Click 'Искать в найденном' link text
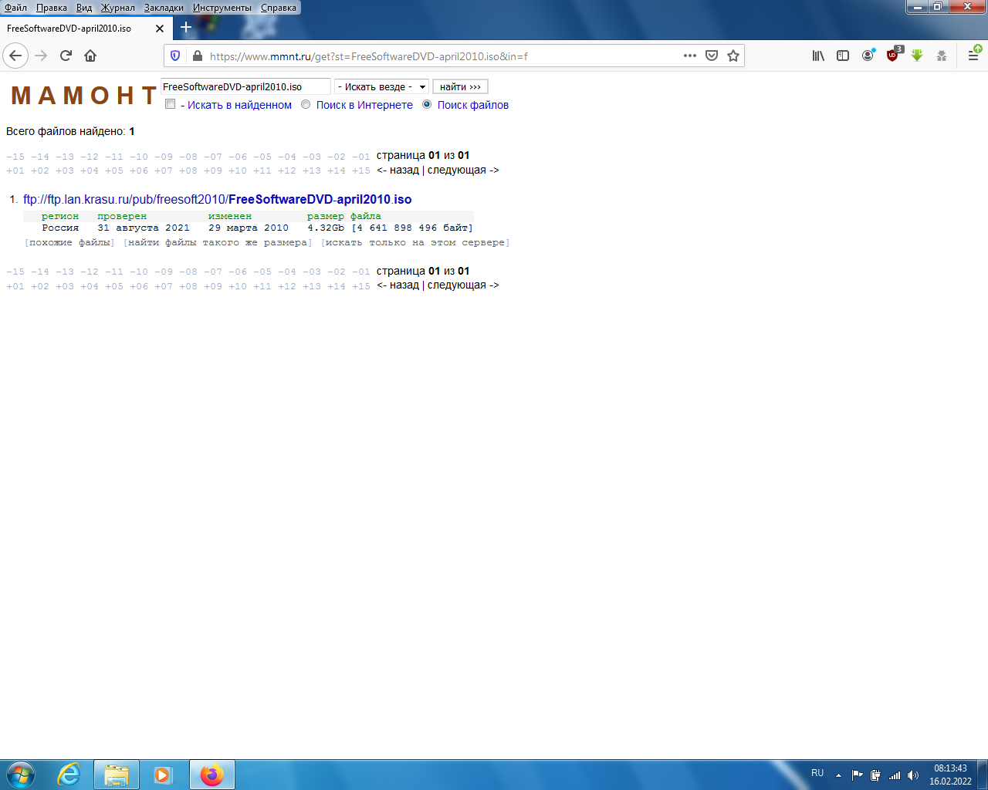Viewport: 988px width, 790px height. pos(239,105)
